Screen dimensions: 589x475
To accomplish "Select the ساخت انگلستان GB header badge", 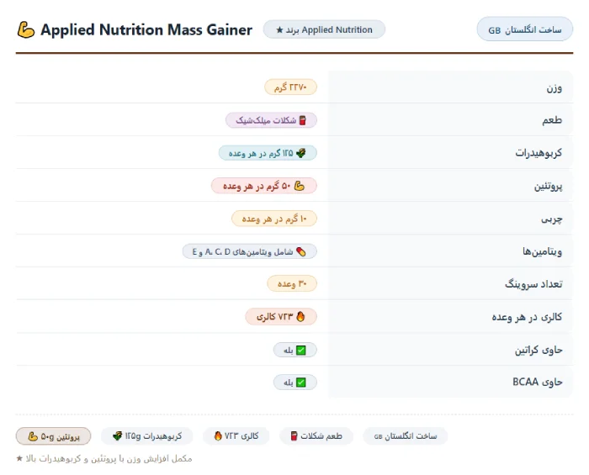I will (x=525, y=29).
